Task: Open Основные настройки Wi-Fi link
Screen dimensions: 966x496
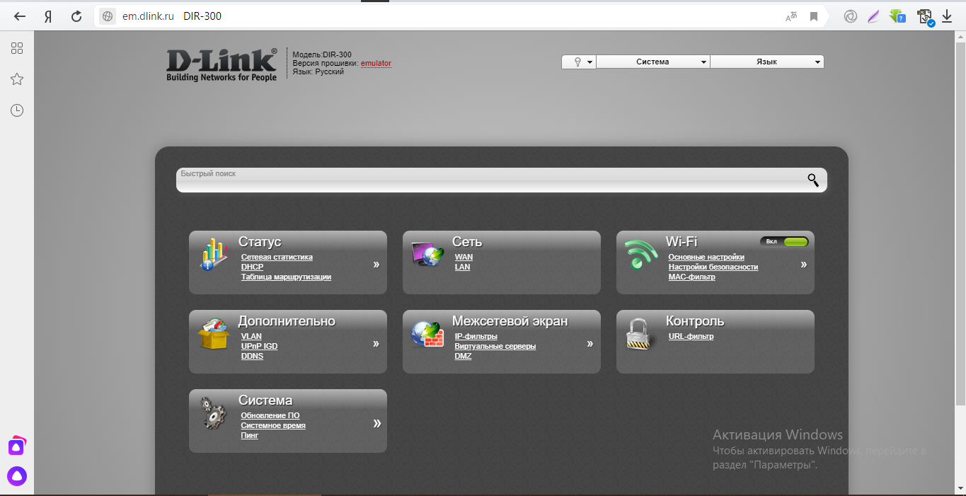Action: 706,258
